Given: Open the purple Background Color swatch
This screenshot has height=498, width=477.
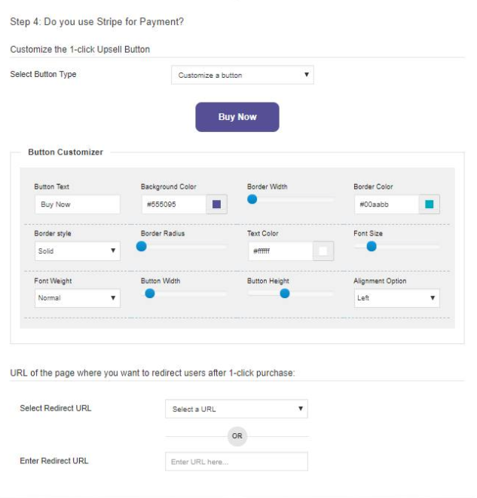Looking at the screenshot, I should 217,204.
